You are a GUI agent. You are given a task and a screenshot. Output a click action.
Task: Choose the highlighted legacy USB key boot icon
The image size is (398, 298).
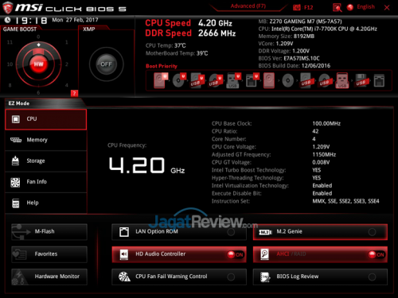pyautogui.click(x=342, y=80)
